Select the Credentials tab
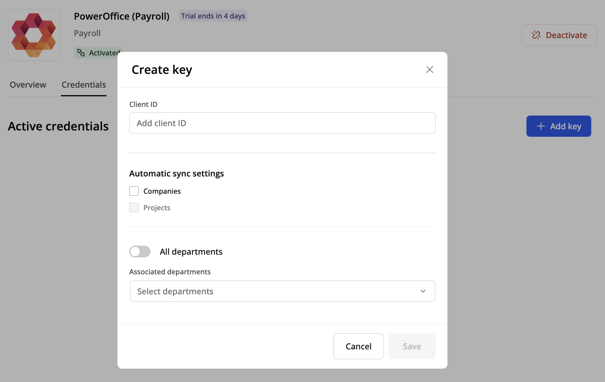 [84, 85]
